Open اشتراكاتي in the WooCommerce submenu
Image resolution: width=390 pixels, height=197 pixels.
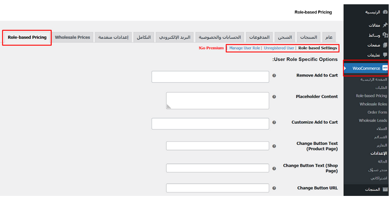(x=379, y=178)
